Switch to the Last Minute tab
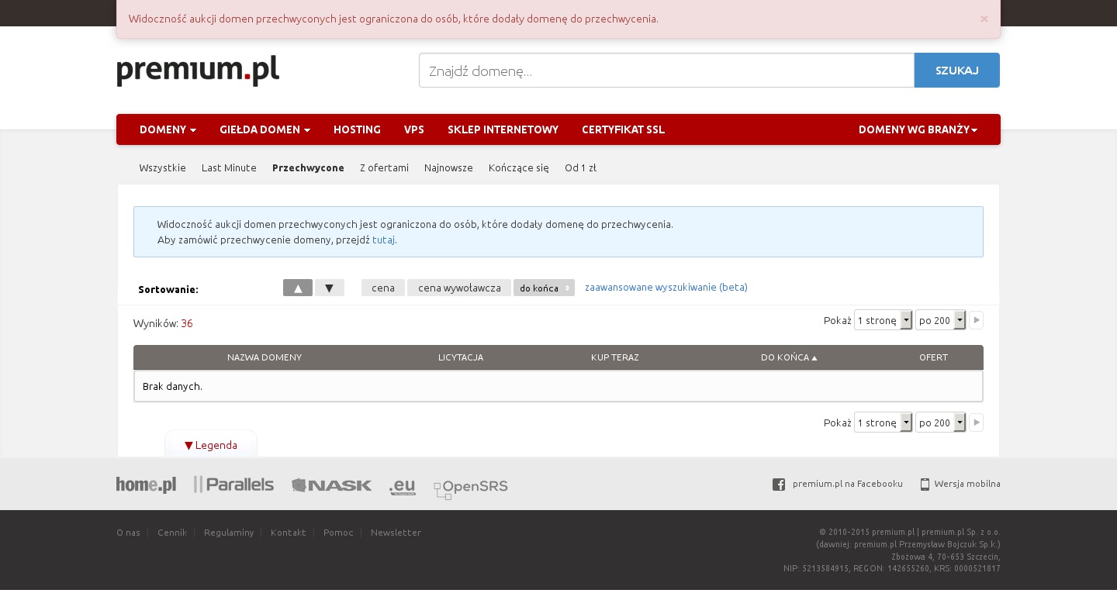The width and height of the screenshot is (1117, 607). point(229,167)
